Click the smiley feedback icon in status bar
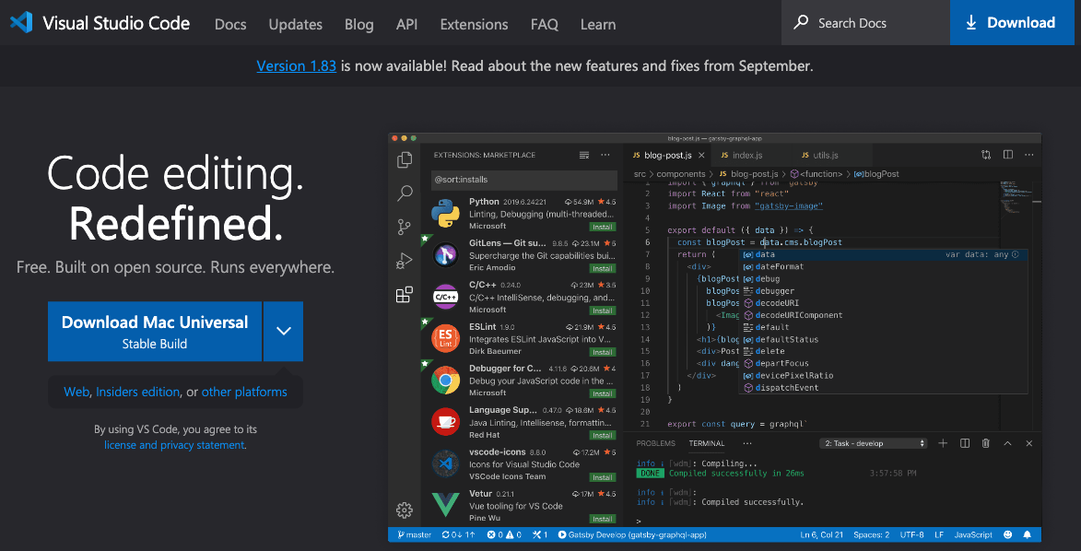The height and width of the screenshot is (551, 1081). 1008,534
